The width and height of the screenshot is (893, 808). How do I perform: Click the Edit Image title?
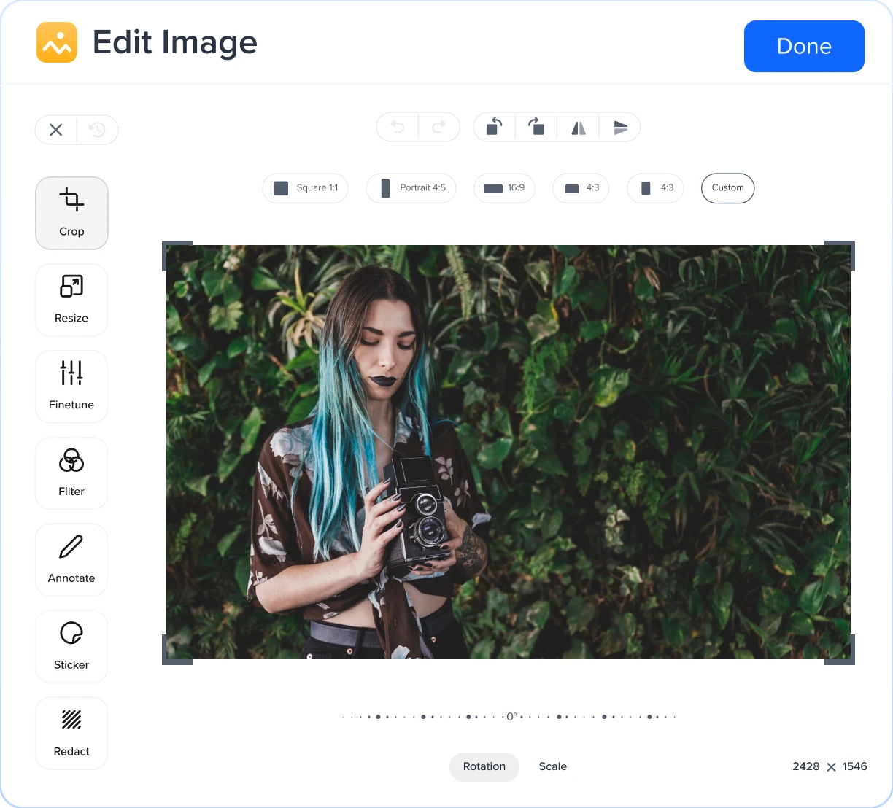pyautogui.click(x=175, y=42)
